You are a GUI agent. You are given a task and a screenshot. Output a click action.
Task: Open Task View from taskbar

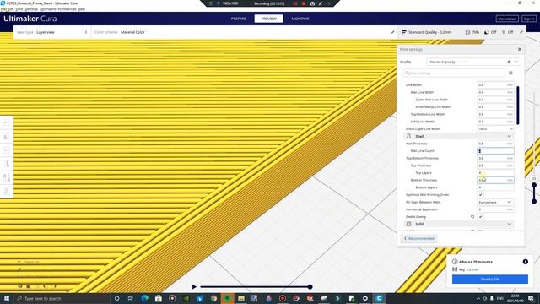click(x=131, y=298)
